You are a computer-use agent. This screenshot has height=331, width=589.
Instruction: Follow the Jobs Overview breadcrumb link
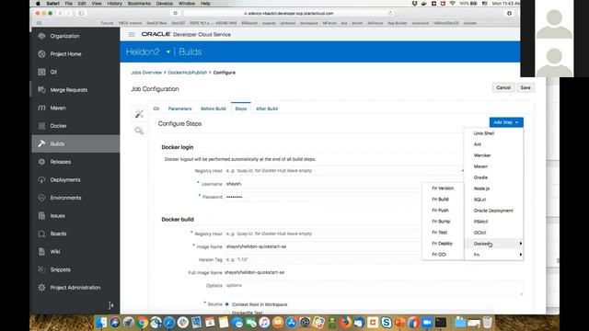tap(146, 73)
